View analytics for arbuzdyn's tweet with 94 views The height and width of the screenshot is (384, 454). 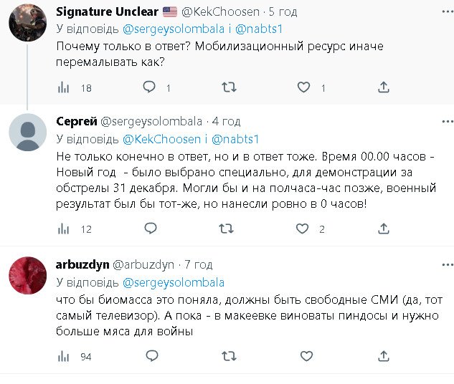64,356
